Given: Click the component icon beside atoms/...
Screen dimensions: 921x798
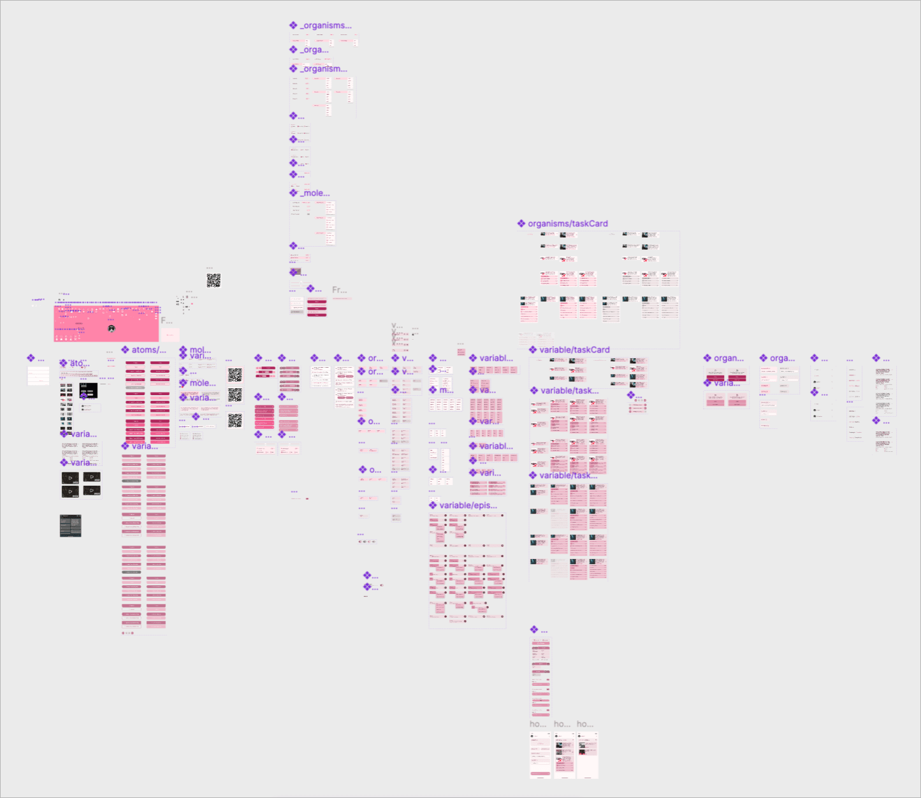Looking at the screenshot, I should click(x=126, y=349).
